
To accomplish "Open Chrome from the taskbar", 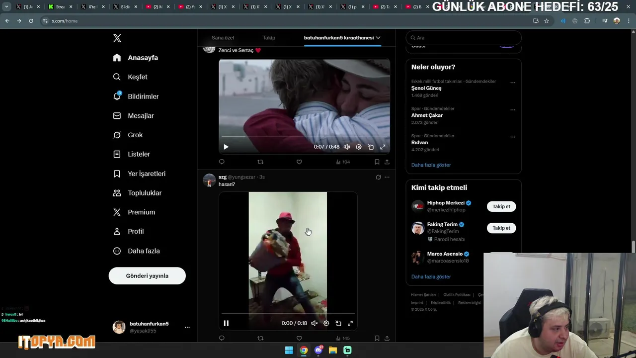I will [x=304, y=350].
